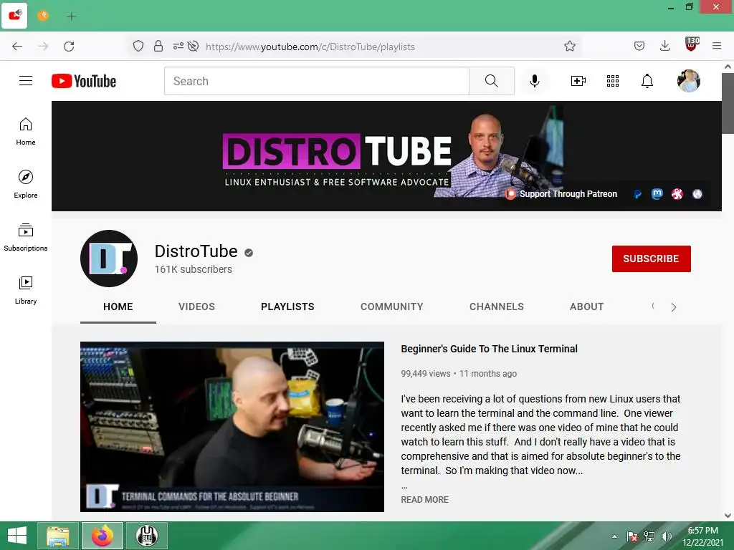The width and height of the screenshot is (734, 550).
Task: Click the browser forward arrow
Action: (43, 47)
